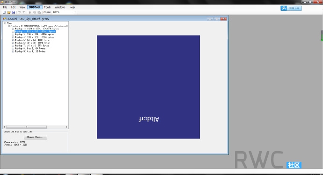
Task: Collapse the Texture 1 tree node
Action: [x=9, y=26]
